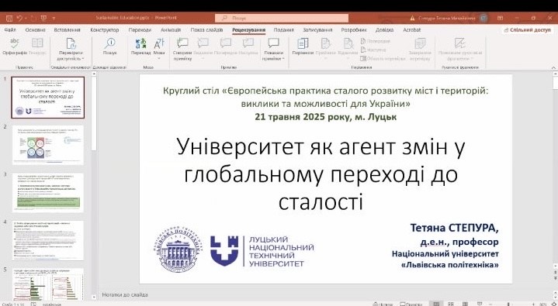
Task: Toggle the Нотатки notes pane in status bar
Action: [x=383, y=304]
